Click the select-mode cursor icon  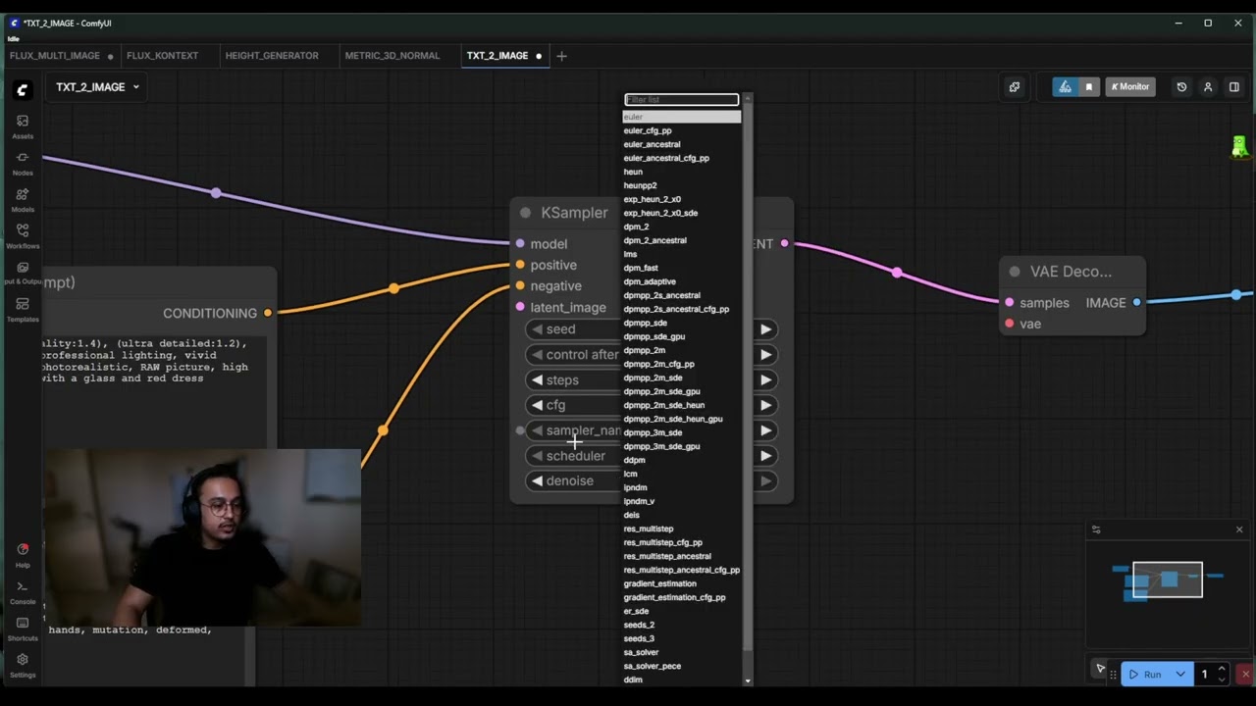pos(1100,669)
